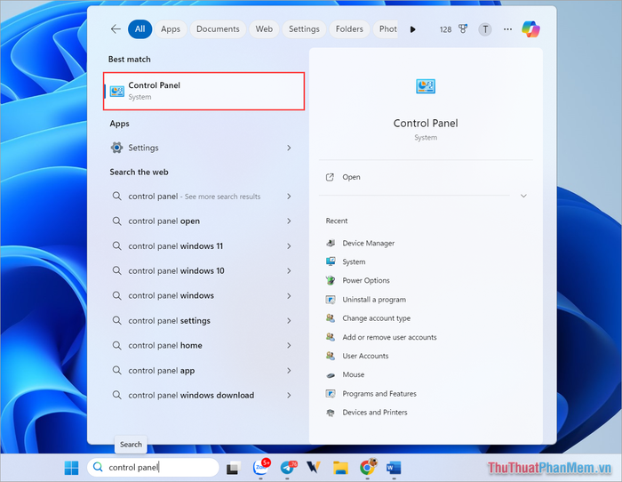Click the large Control Panel icon in preview pane
The image size is (622, 482).
pos(426,86)
